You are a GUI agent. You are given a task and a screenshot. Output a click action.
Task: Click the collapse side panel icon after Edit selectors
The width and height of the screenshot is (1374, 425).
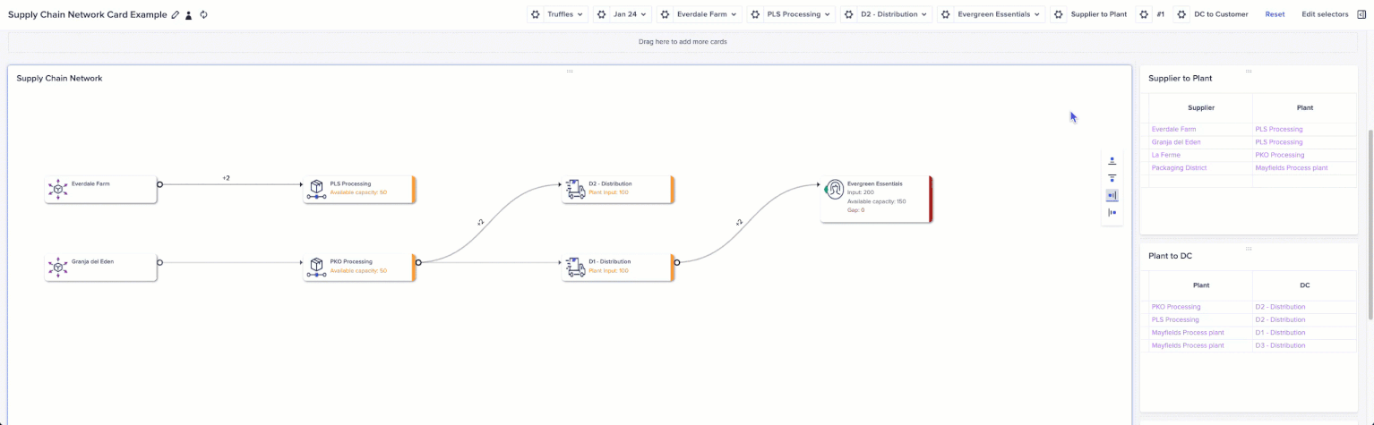coord(1361,14)
